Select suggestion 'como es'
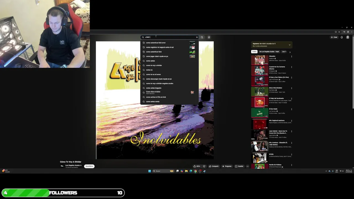 coord(169,70)
